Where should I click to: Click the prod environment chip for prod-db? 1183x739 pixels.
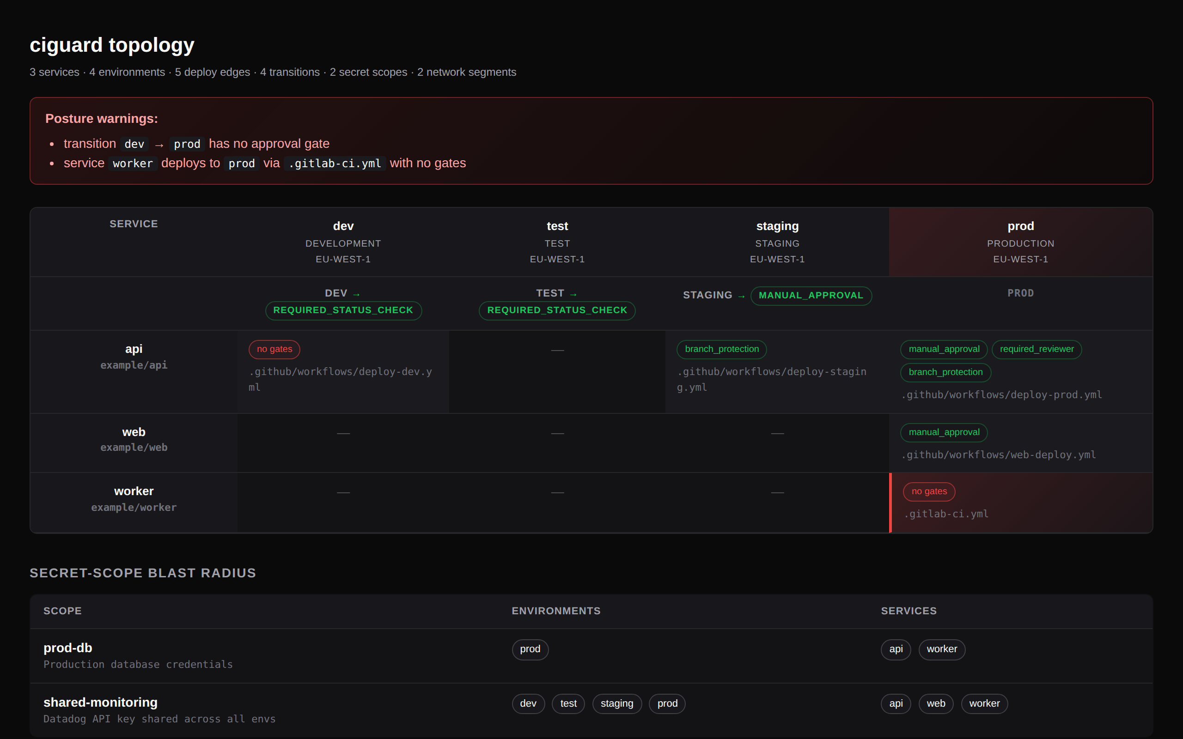tap(530, 649)
